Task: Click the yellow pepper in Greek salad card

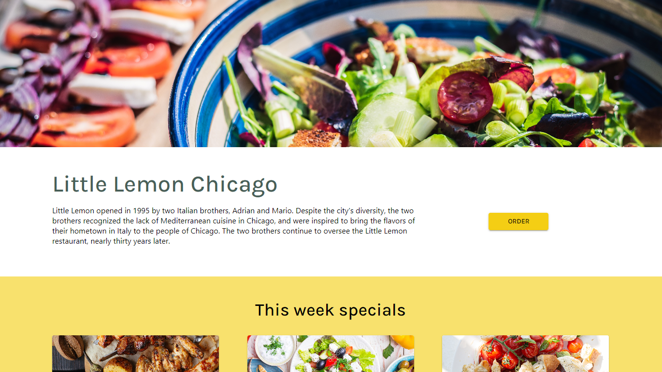Action: coord(403,341)
